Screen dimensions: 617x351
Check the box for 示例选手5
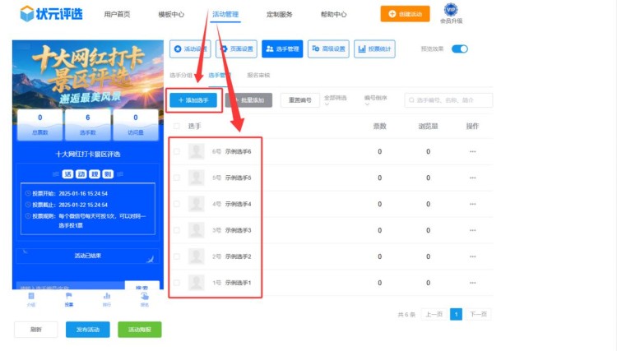point(176,178)
